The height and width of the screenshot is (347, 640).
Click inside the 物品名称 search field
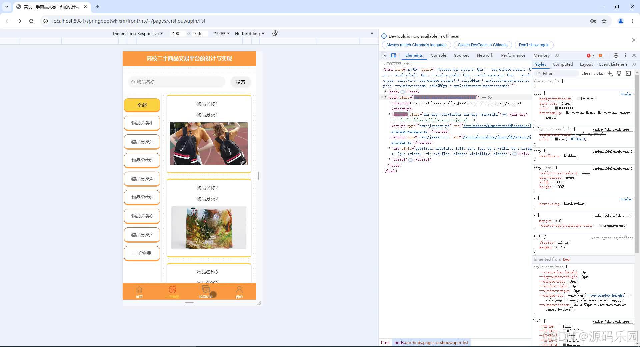point(177,82)
